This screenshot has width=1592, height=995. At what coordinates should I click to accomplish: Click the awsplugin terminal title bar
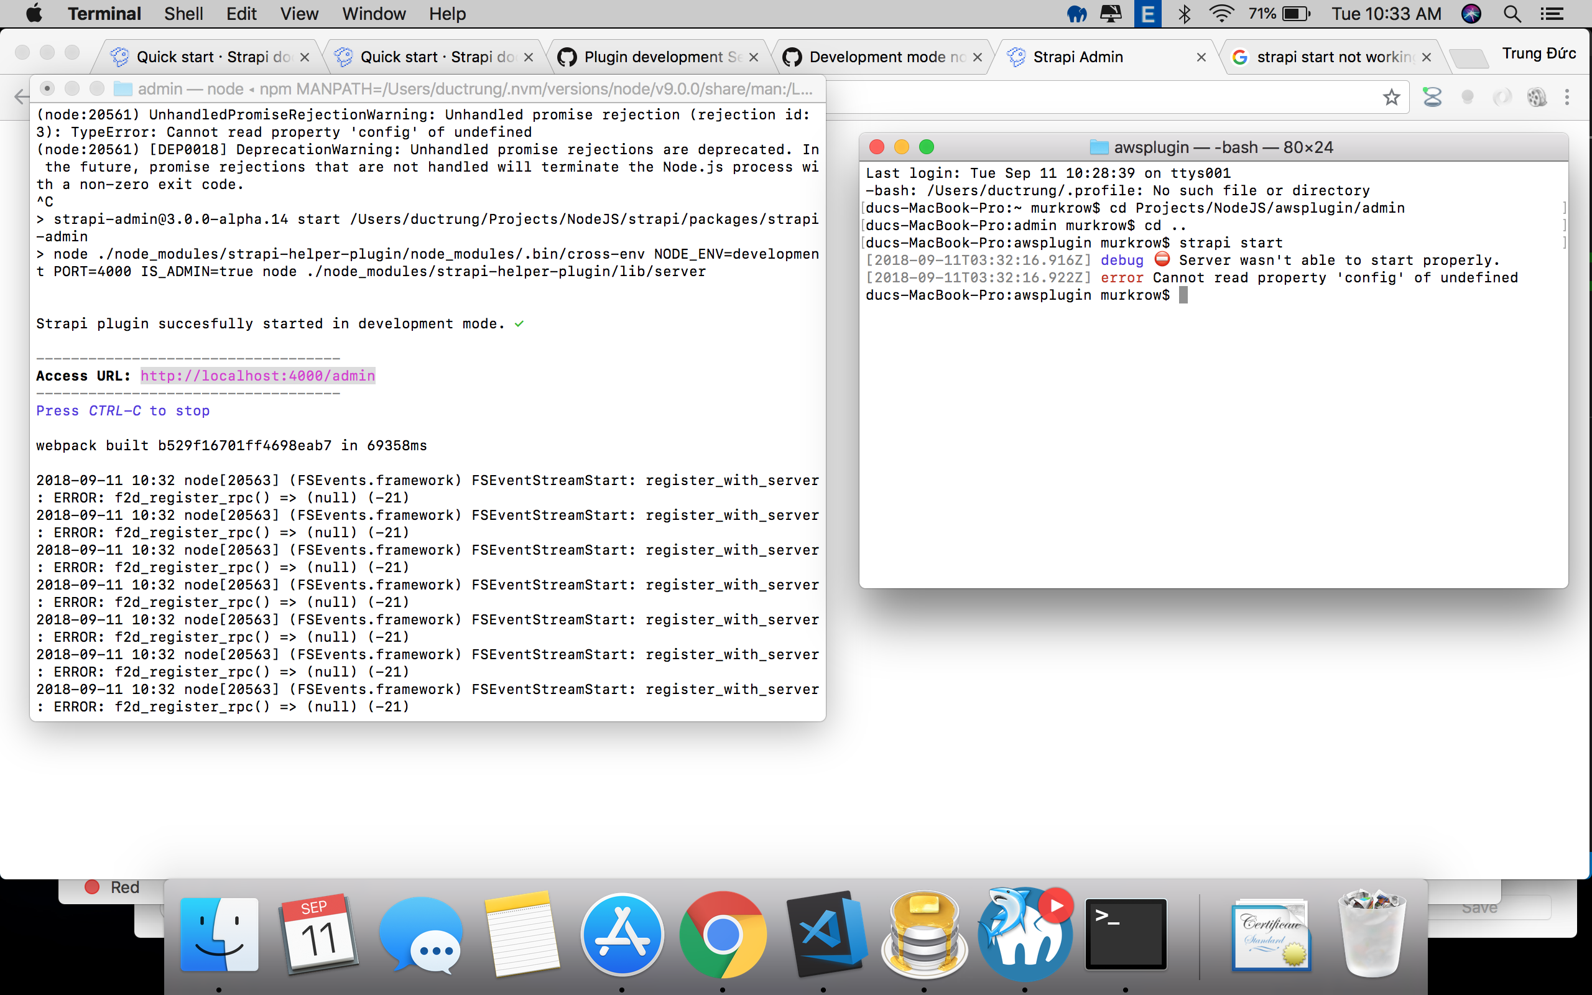click(1213, 147)
